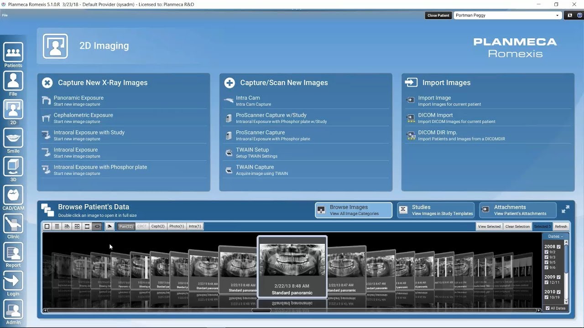Select grid thumbnails view mode icon
The image size is (584, 328).
77,226
